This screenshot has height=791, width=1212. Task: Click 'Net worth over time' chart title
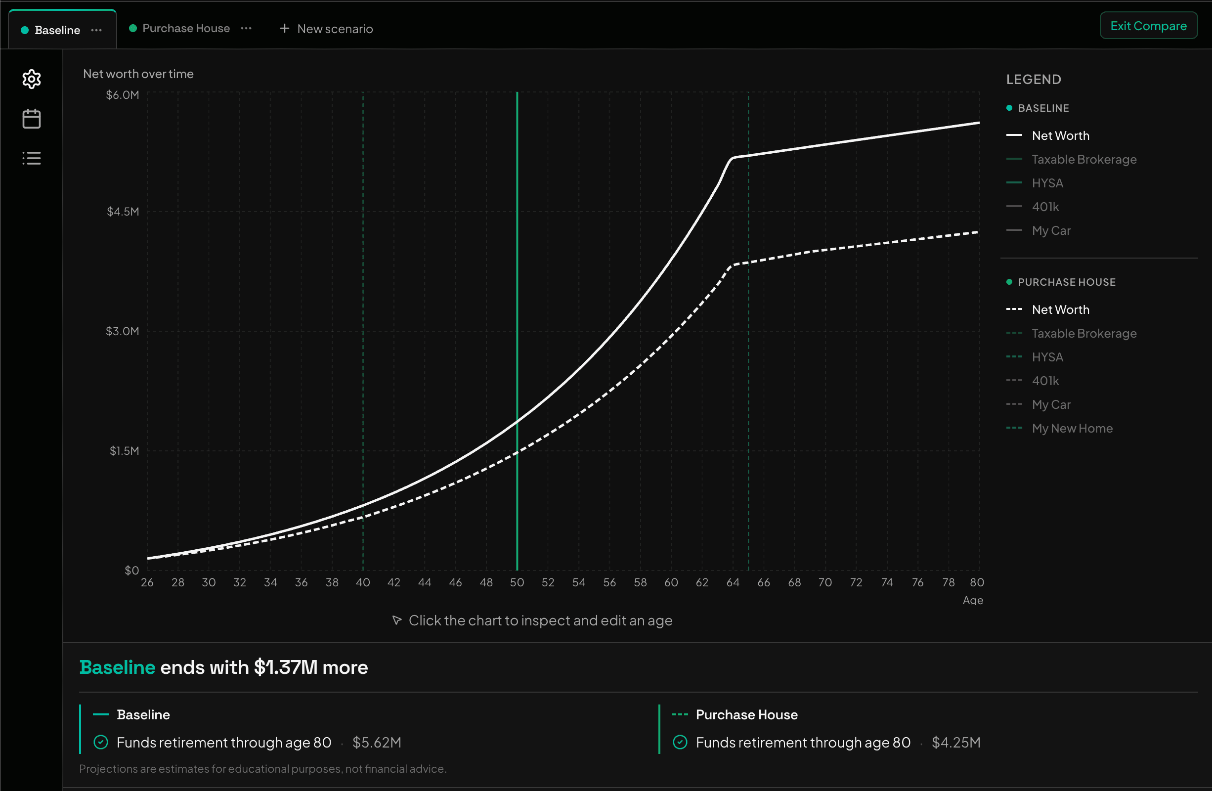click(138, 74)
